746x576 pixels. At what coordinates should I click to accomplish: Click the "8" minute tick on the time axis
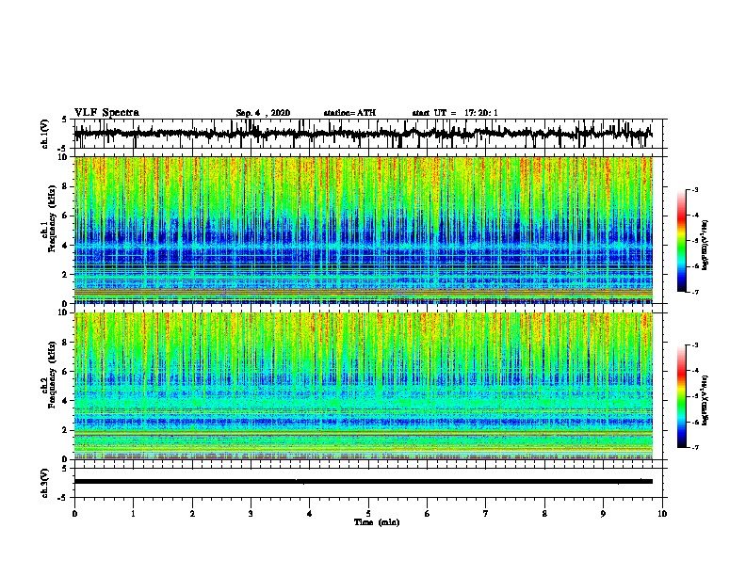click(544, 514)
